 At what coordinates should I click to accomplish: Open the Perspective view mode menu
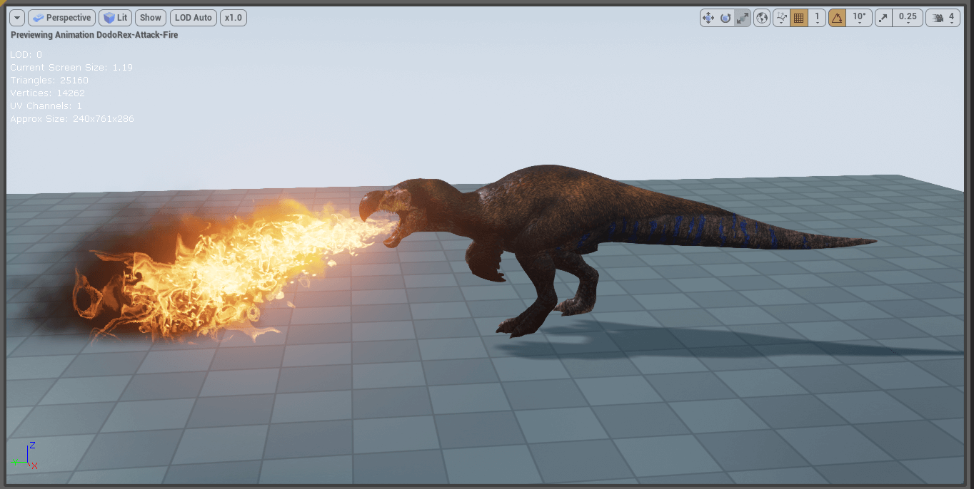click(x=61, y=18)
